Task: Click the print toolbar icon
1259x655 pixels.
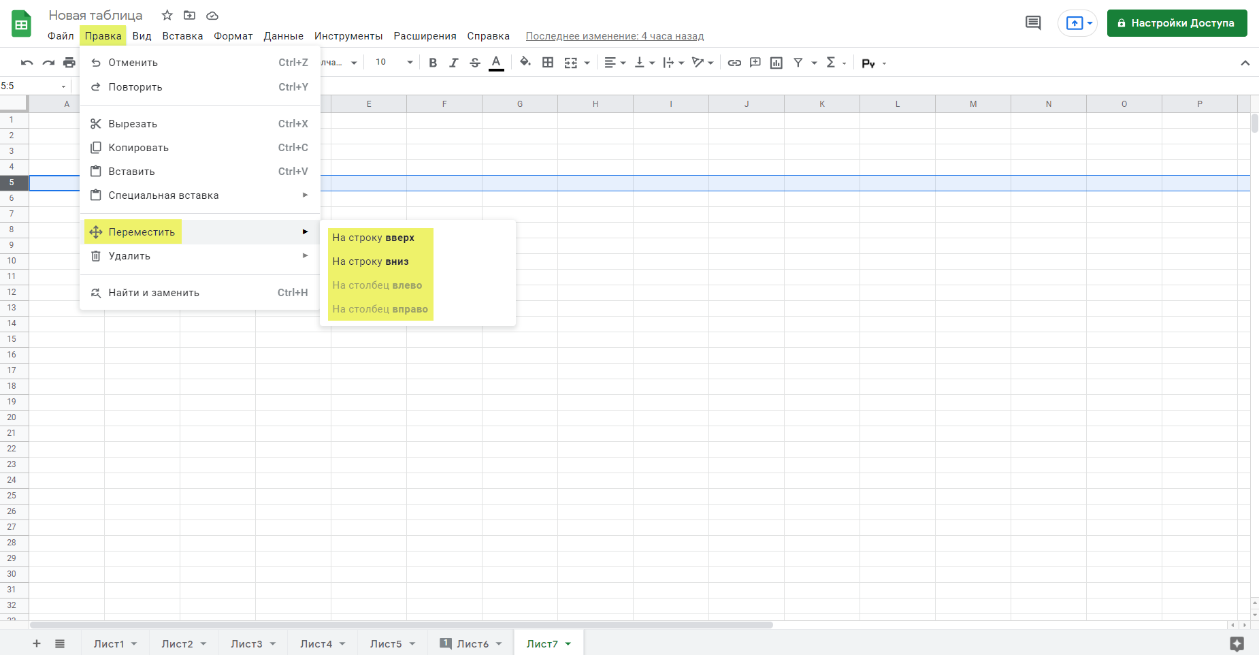Action: tap(69, 63)
